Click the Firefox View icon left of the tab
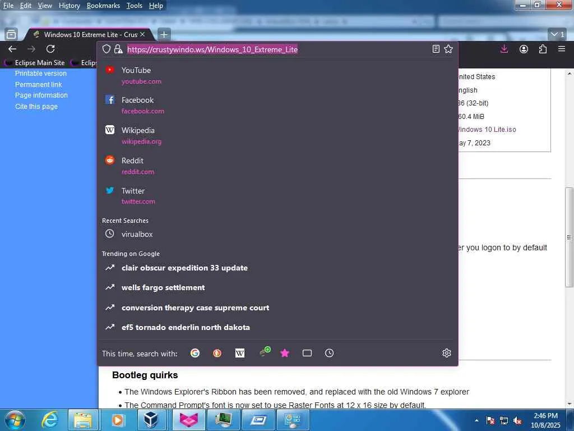This screenshot has width=574, height=431. pyautogui.click(x=11, y=34)
